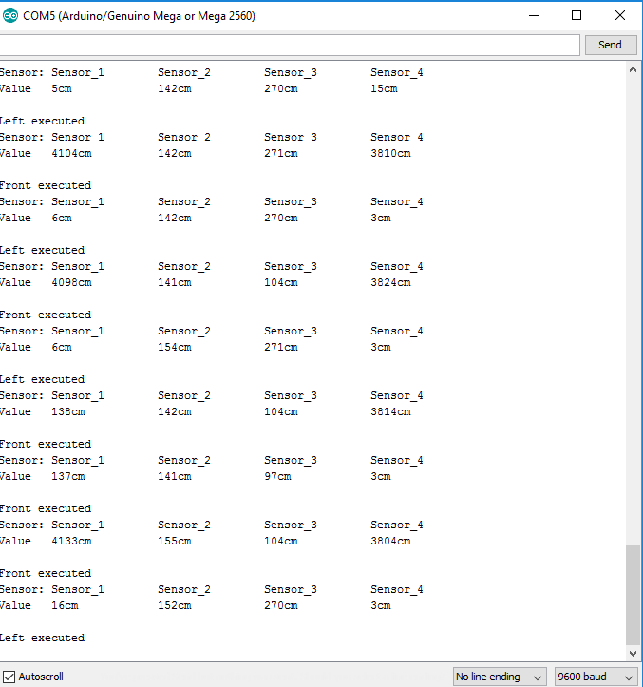Minimize the serial monitor window
The width and height of the screenshot is (643, 687).
click(534, 16)
